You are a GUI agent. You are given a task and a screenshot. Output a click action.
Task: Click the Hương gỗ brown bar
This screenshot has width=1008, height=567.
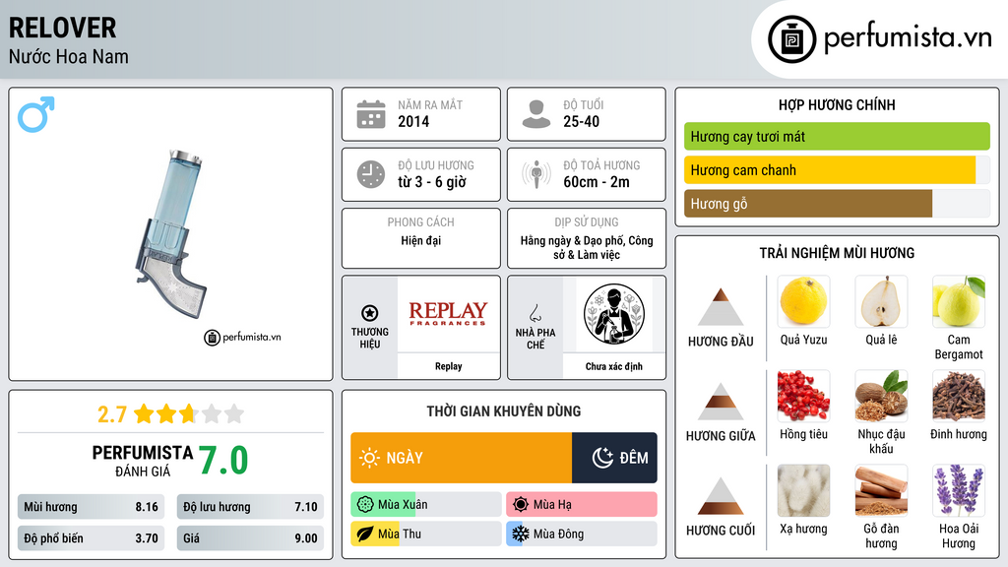point(807,204)
